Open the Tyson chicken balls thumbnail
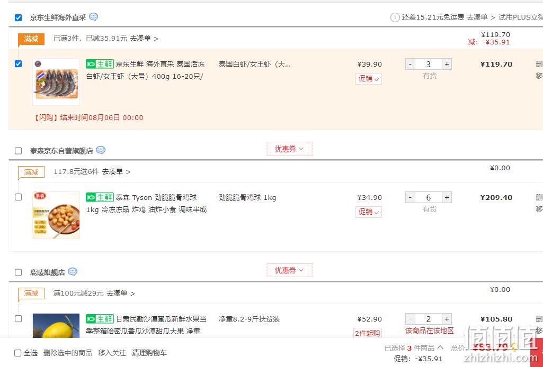Screen dimensions: 543x367 click(56, 215)
